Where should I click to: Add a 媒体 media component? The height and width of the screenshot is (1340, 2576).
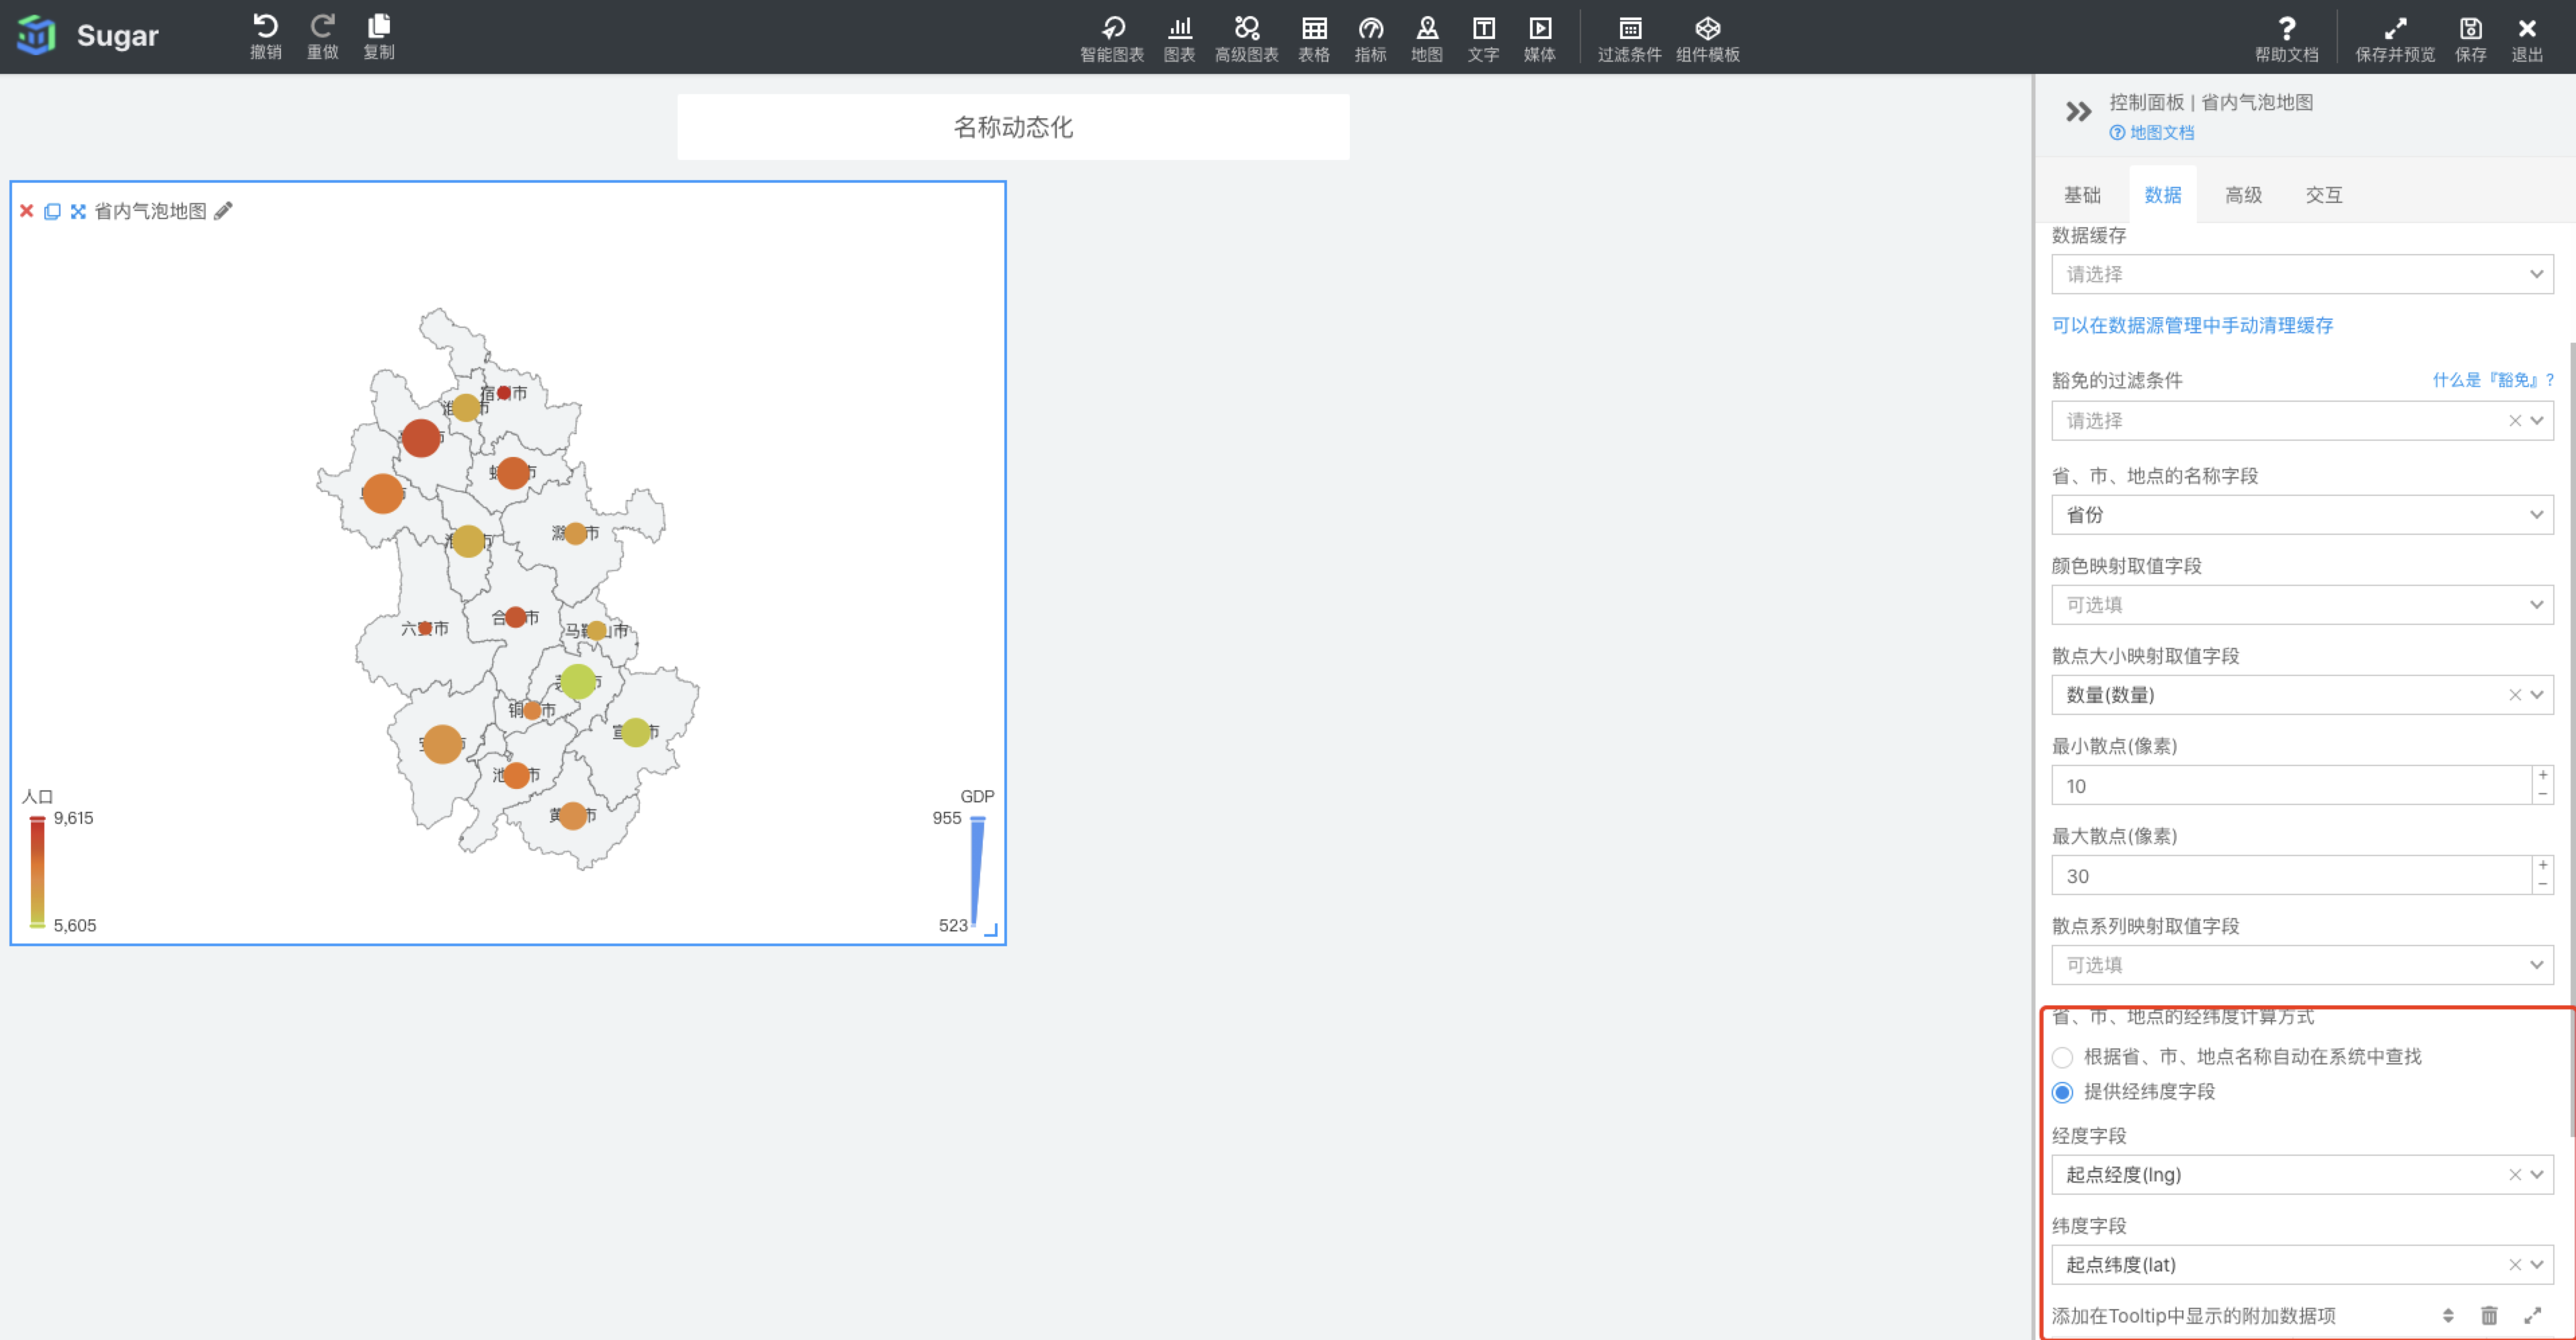pos(1540,39)
